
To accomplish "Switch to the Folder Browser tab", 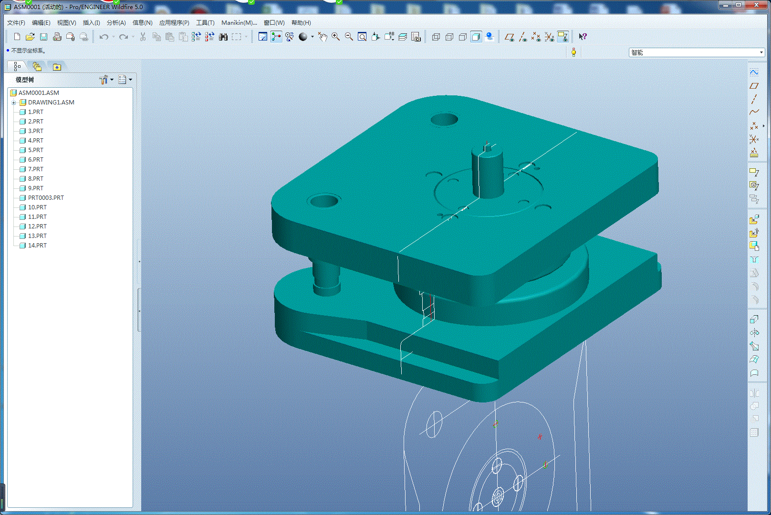I will [37, 67].
